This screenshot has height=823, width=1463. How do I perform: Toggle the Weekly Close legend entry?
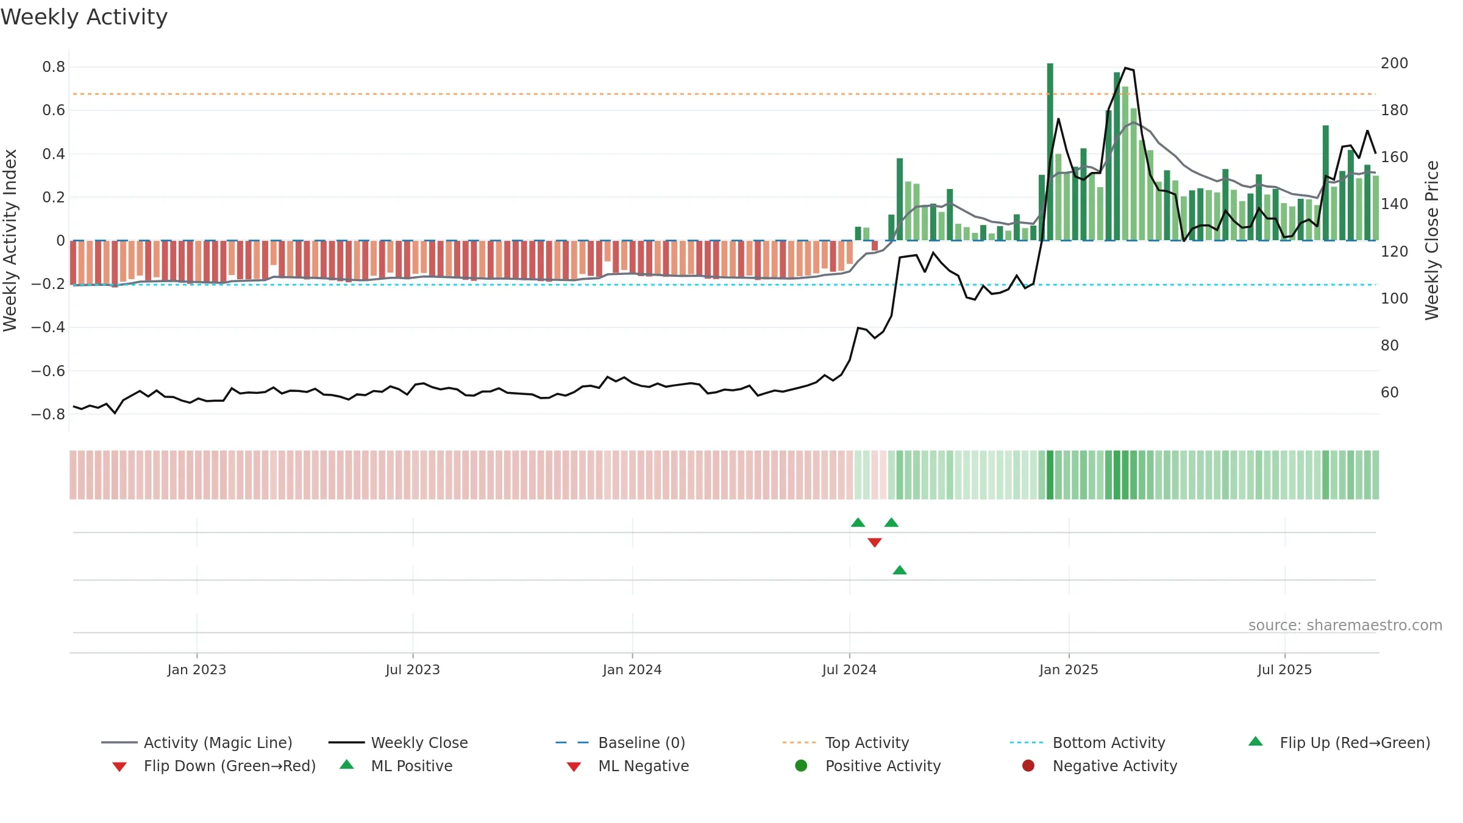pyautogui.click(x=398, y=743)
